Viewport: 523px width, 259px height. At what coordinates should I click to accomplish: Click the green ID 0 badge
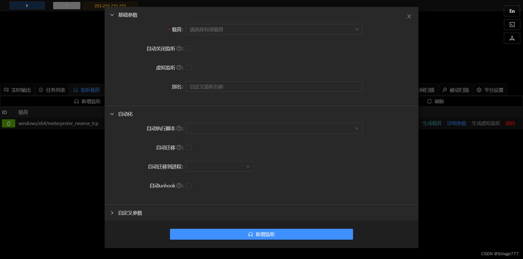point(9,124)
